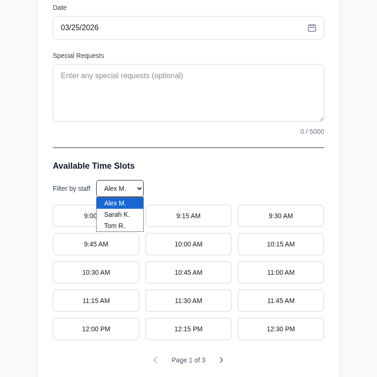Choose the 11:00 AM slot
The height and width of the screenshot is (377, 377).
click(281, 272)
